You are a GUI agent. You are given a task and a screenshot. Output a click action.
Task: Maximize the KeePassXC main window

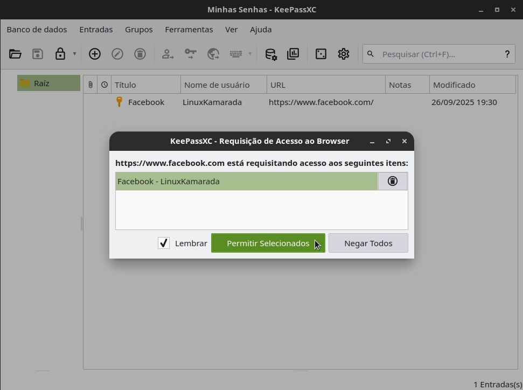pos(497,10)
